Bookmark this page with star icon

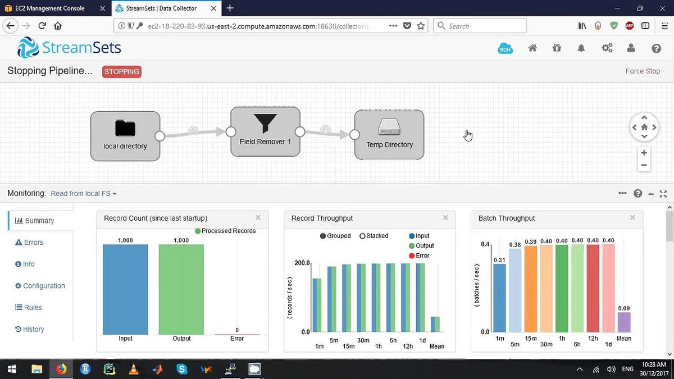point(421,26)
